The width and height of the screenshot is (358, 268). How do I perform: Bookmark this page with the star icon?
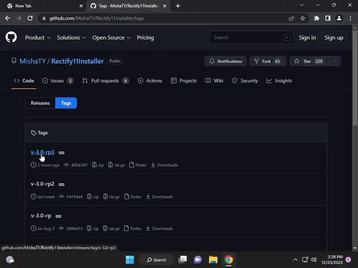(x=303, y=18)
